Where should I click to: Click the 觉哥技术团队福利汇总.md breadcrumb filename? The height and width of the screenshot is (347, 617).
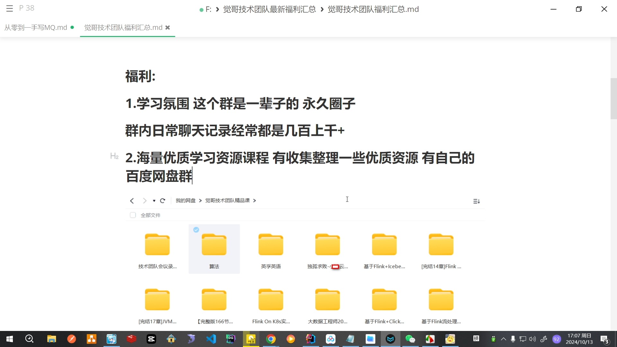tap(373, 9)
